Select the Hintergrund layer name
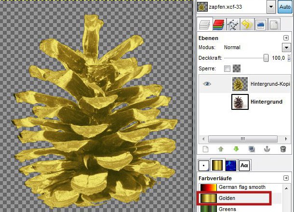 [x=267, y=102]
